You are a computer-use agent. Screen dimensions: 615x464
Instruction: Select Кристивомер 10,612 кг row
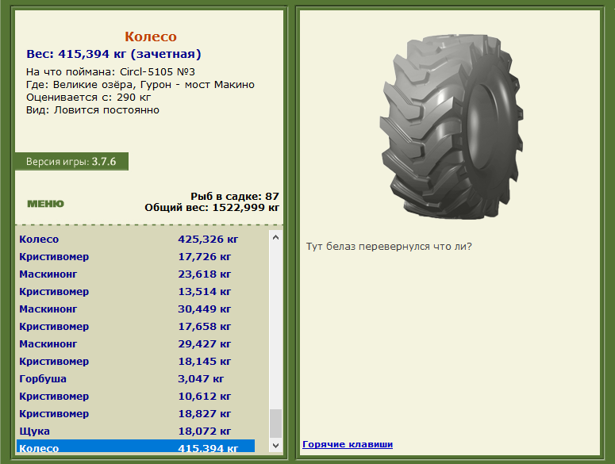point(136,397)
